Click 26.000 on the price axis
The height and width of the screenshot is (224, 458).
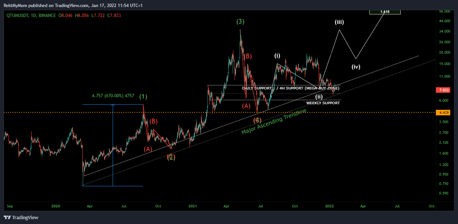[444, 42]
